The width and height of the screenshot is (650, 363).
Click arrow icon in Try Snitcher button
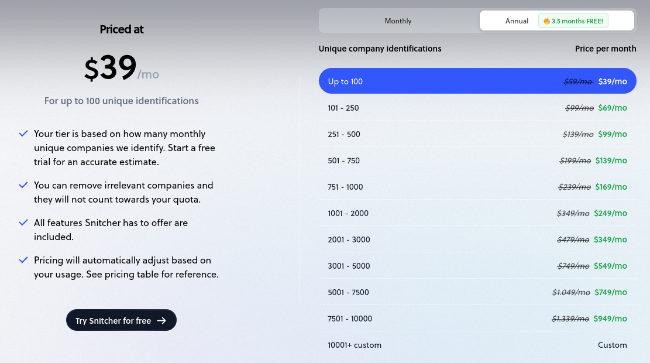(x=161, y=320)
